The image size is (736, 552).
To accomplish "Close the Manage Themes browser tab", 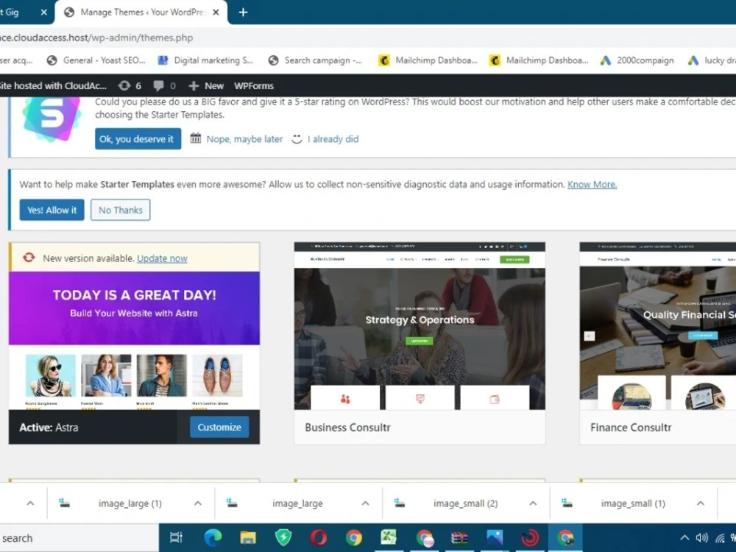I will pos(216,13).
